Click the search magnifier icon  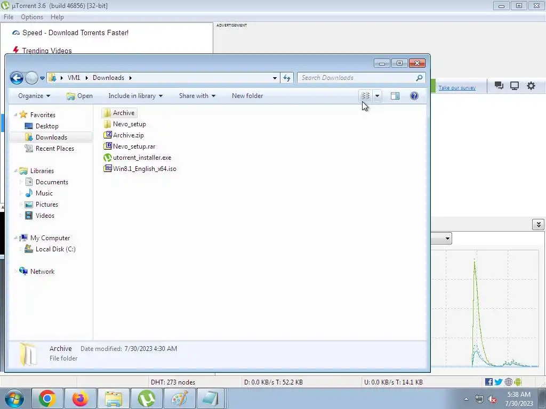(x=419, y=78)
